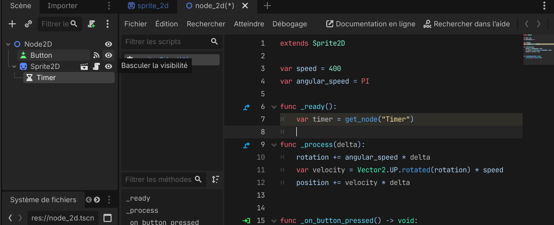
Task: Fold the _process function on line 9
Action: [273, 144]
